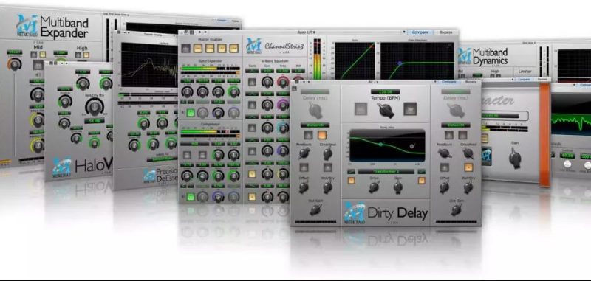Click the Multiband Expander logo
Screen dimensions: 591x281
(52, 26)
